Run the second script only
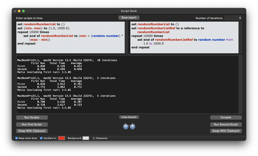The height and width of the screenshot is (156, 258). click(226, 125)
